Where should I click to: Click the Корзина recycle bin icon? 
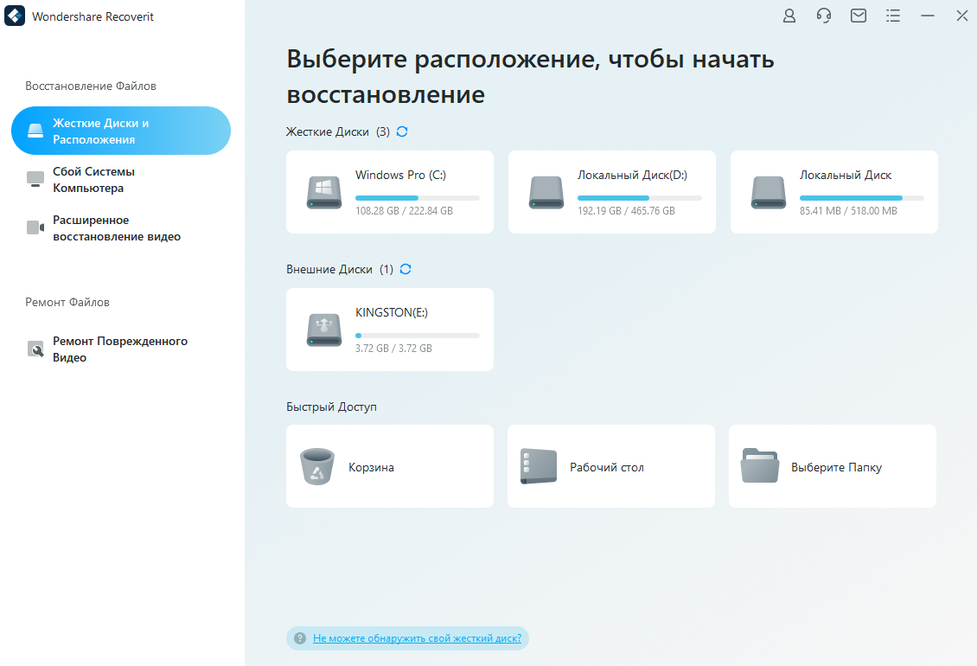tap(317, 466)
